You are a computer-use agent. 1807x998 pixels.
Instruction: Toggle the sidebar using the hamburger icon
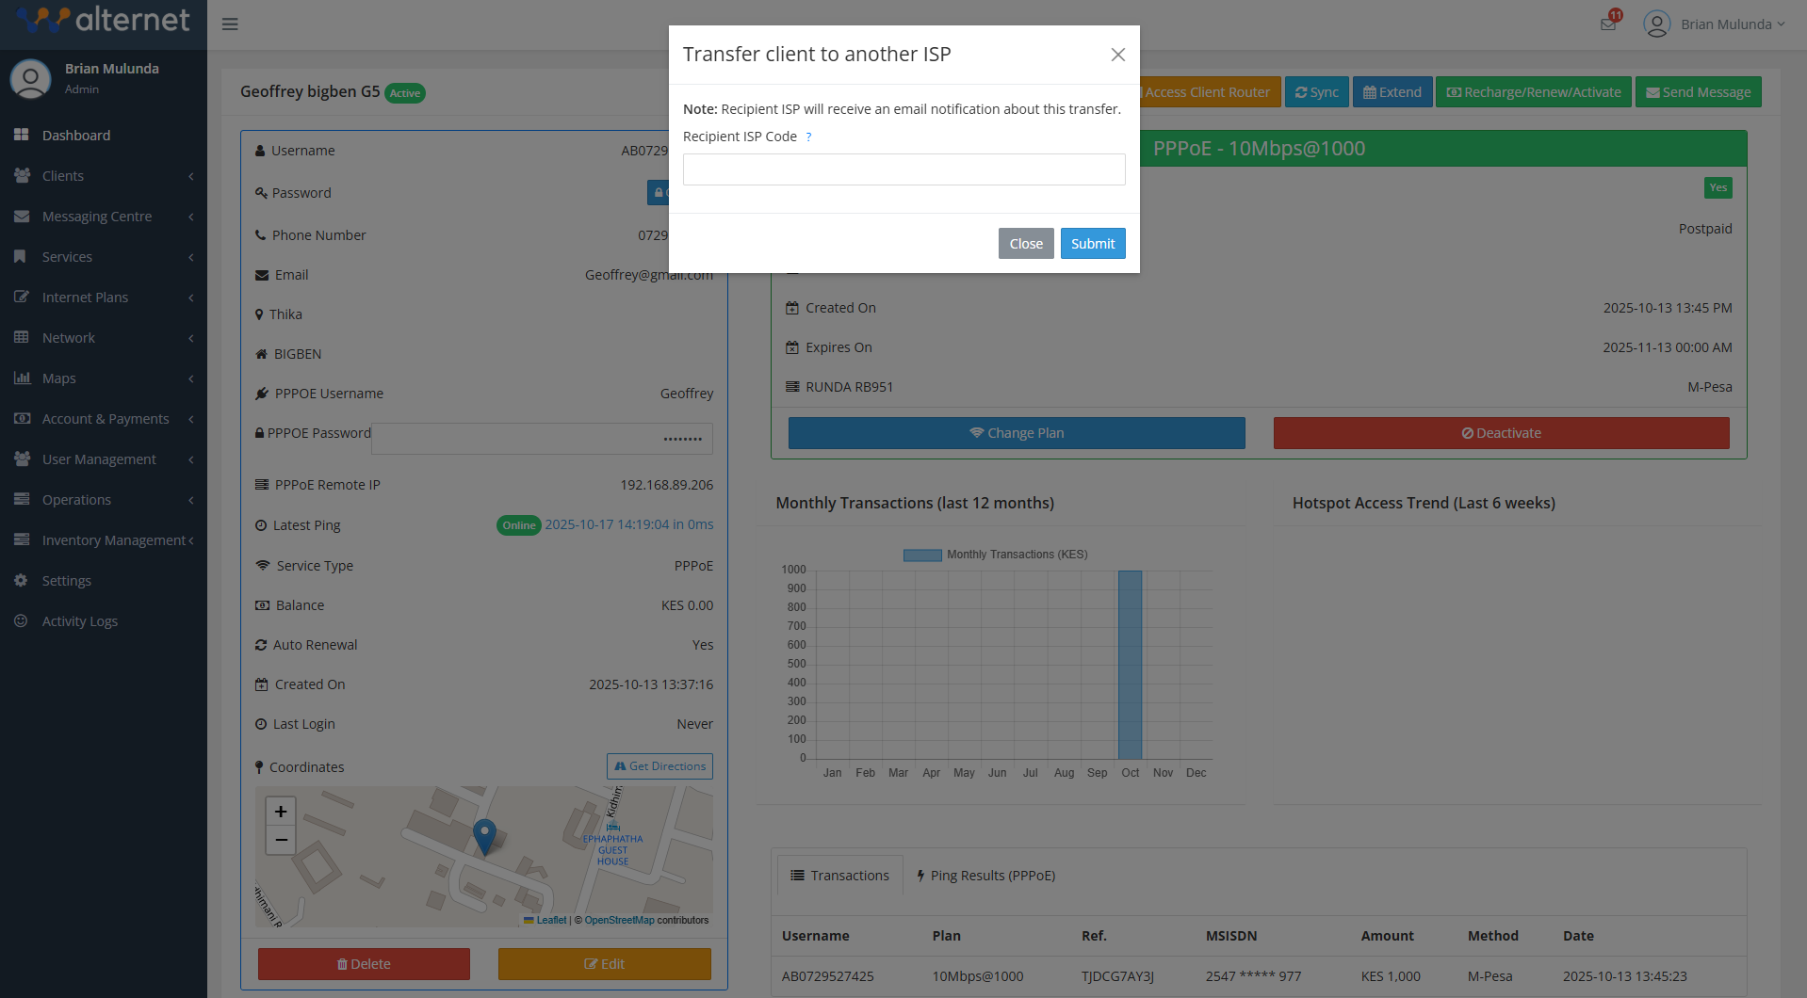229,24
